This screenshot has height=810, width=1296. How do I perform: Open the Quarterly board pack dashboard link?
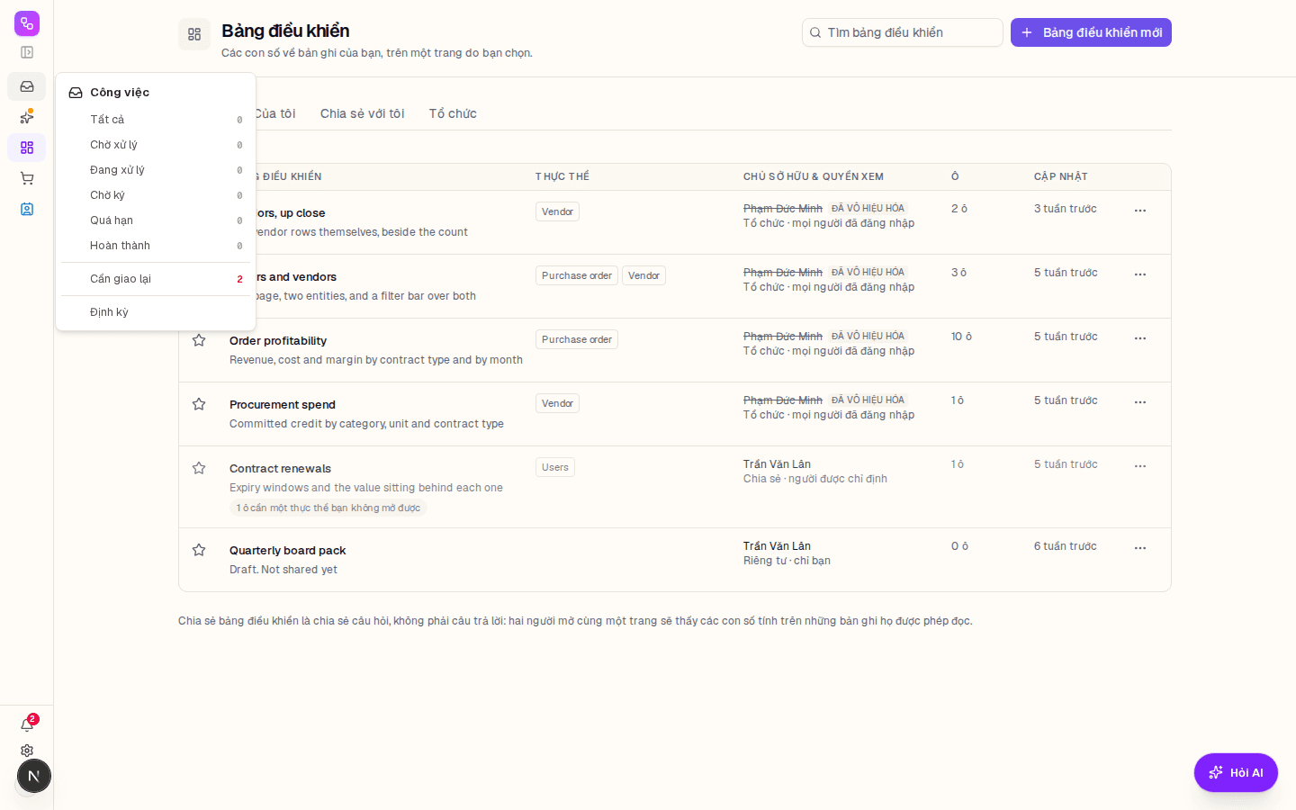(x=288, y=551)
